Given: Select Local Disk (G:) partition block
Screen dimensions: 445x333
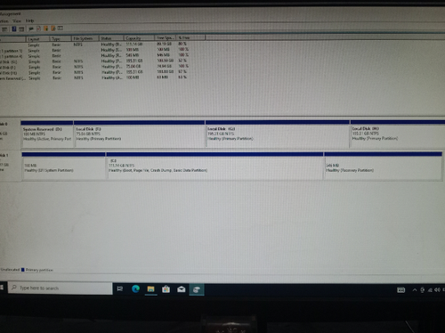Looking at the screenshot, I should coord(278,134).
